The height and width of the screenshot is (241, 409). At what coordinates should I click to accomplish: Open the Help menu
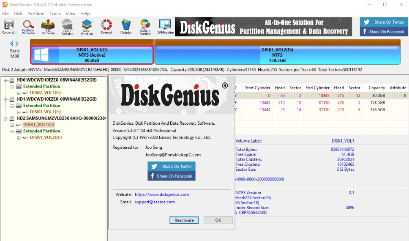85,14
